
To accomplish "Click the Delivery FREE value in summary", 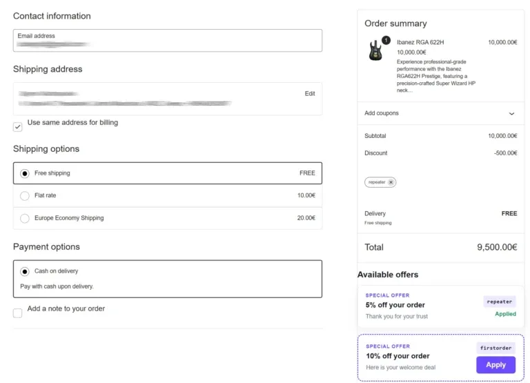I will (509, 213).
